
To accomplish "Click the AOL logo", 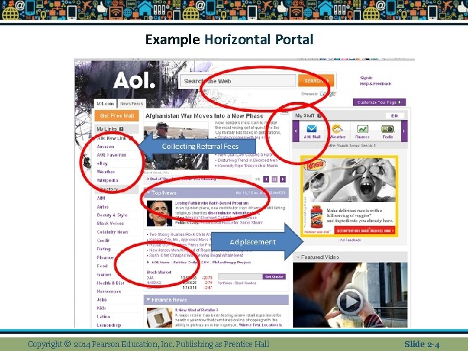I will point(134,80).
